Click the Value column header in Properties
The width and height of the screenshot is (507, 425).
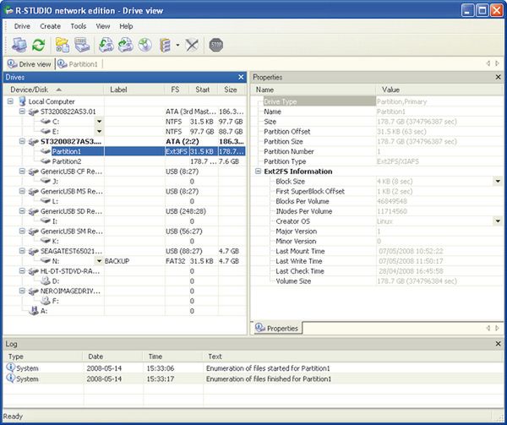click(439, 90)
